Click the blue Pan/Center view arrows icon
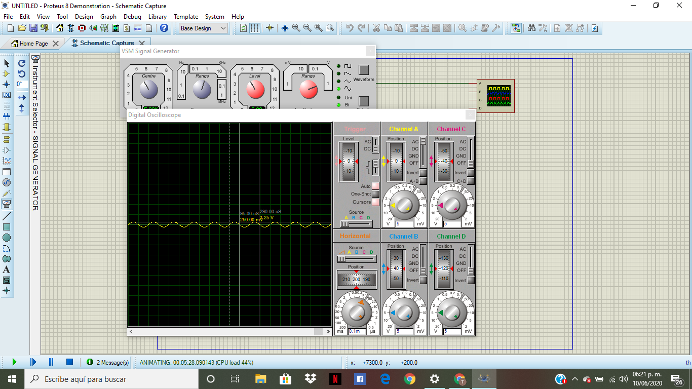The width and height of the screenshot is (692, 389). pos(285,28)
